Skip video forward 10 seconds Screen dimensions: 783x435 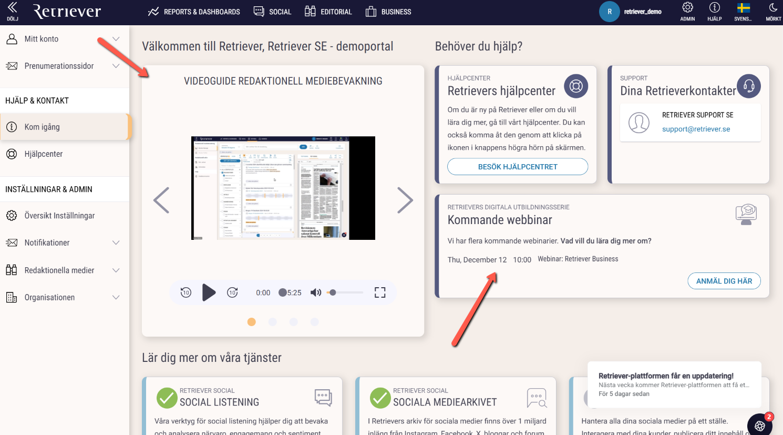[232, 292]
